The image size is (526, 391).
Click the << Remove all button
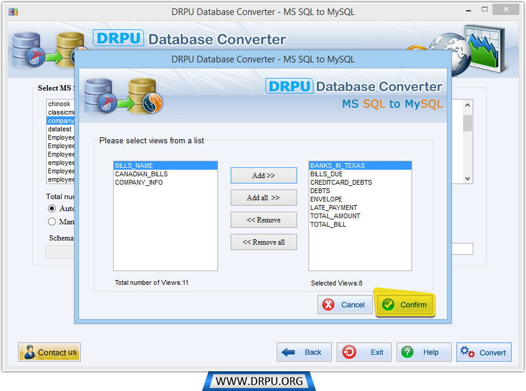click(x=264, y=242)
